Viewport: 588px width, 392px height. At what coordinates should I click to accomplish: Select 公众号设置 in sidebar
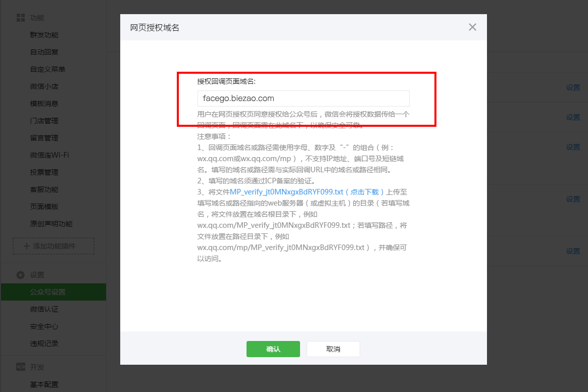pos(48,292)
